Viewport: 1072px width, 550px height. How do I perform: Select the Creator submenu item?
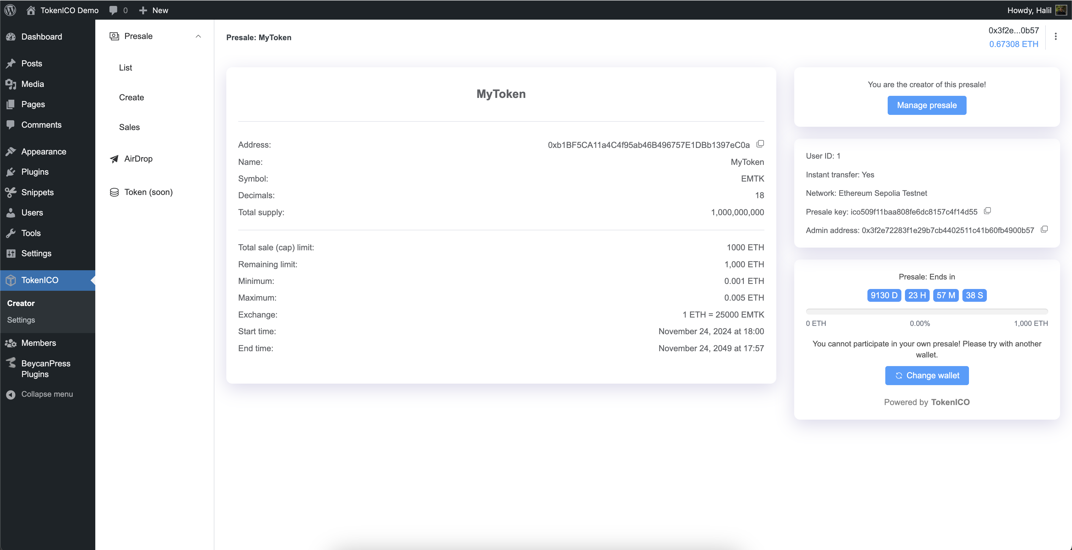pyautogui.click(x=21, y=303)
